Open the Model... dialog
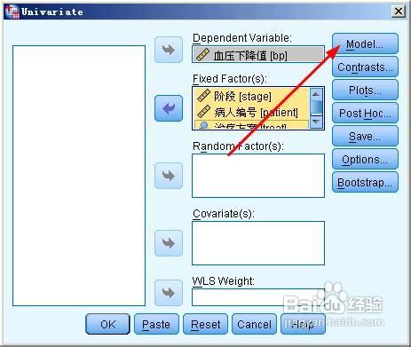 365,44
